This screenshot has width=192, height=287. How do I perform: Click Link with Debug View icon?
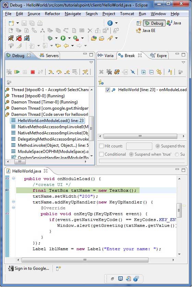pyautogui.click(x=159, y=72)
